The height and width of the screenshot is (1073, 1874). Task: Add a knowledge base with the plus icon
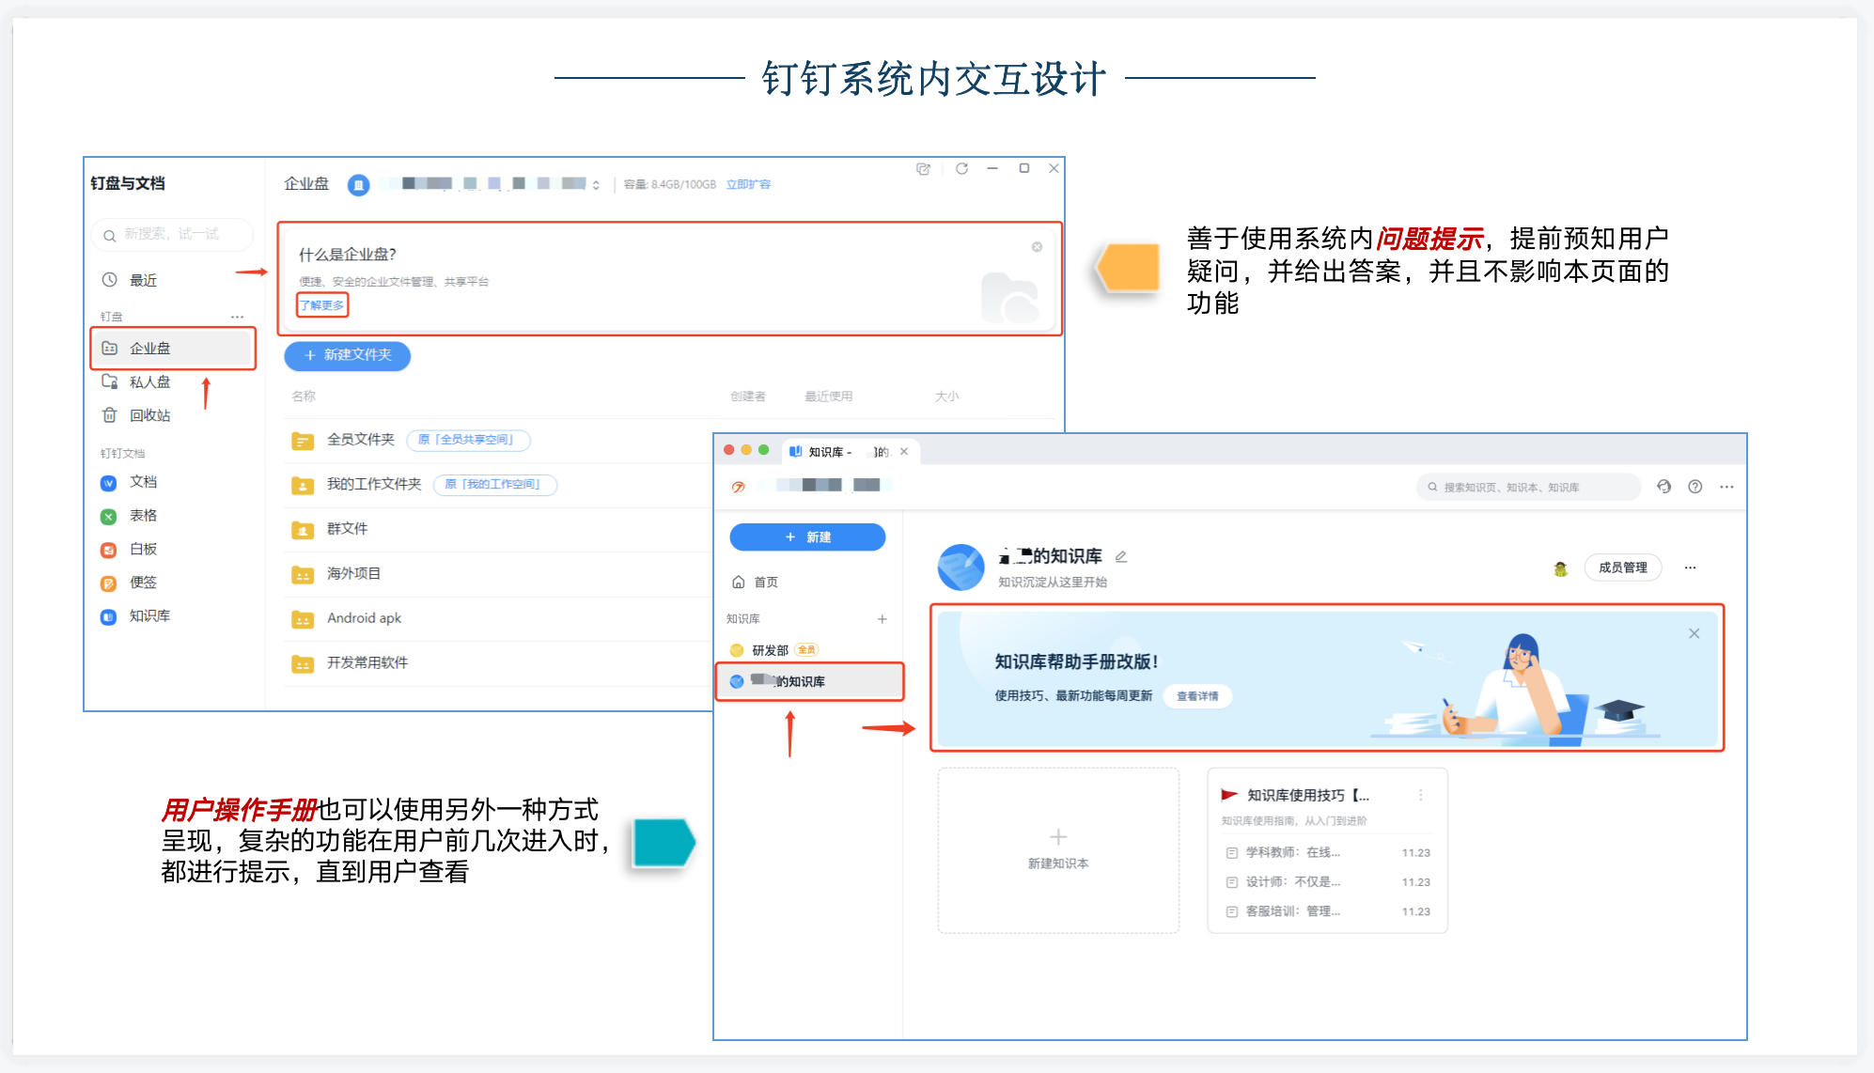click(x=882, y=619)
